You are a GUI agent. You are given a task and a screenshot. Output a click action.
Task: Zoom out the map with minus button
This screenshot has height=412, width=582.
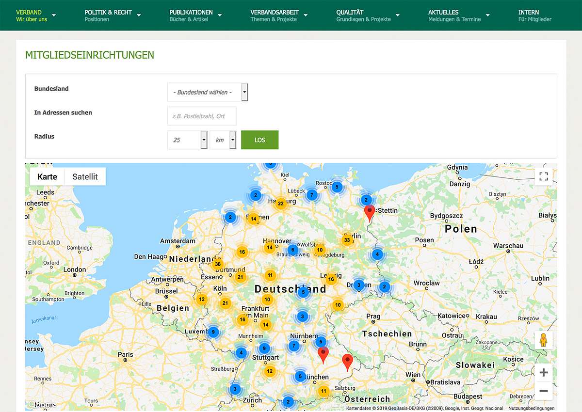pyautogui.click(x=544, y=391)
